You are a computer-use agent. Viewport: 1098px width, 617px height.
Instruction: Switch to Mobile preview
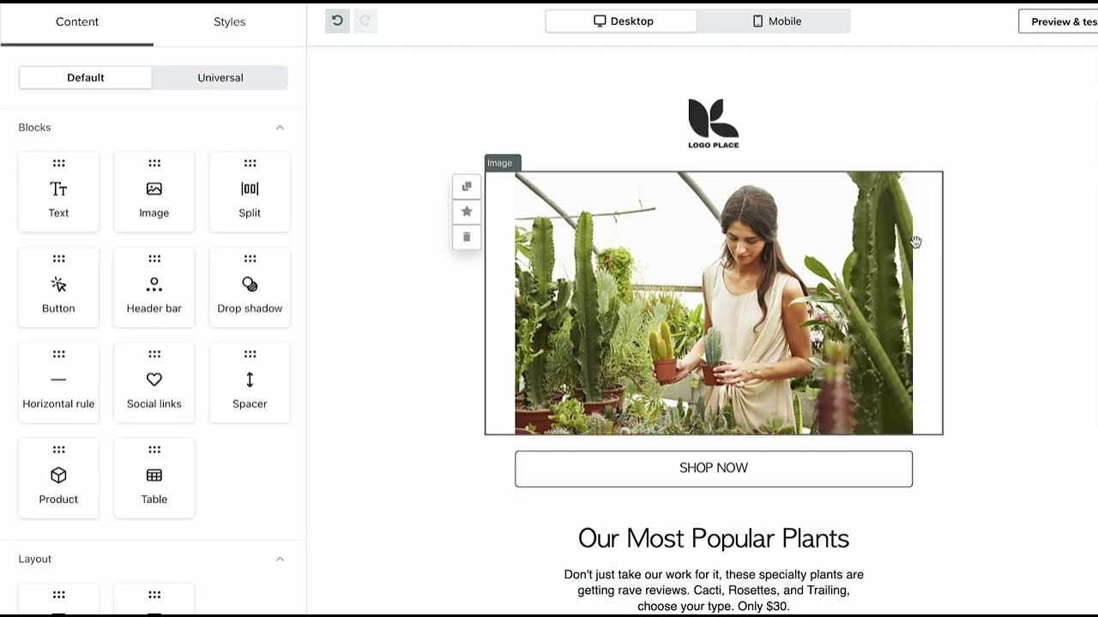pyautogui.click(x=775, y=21)
